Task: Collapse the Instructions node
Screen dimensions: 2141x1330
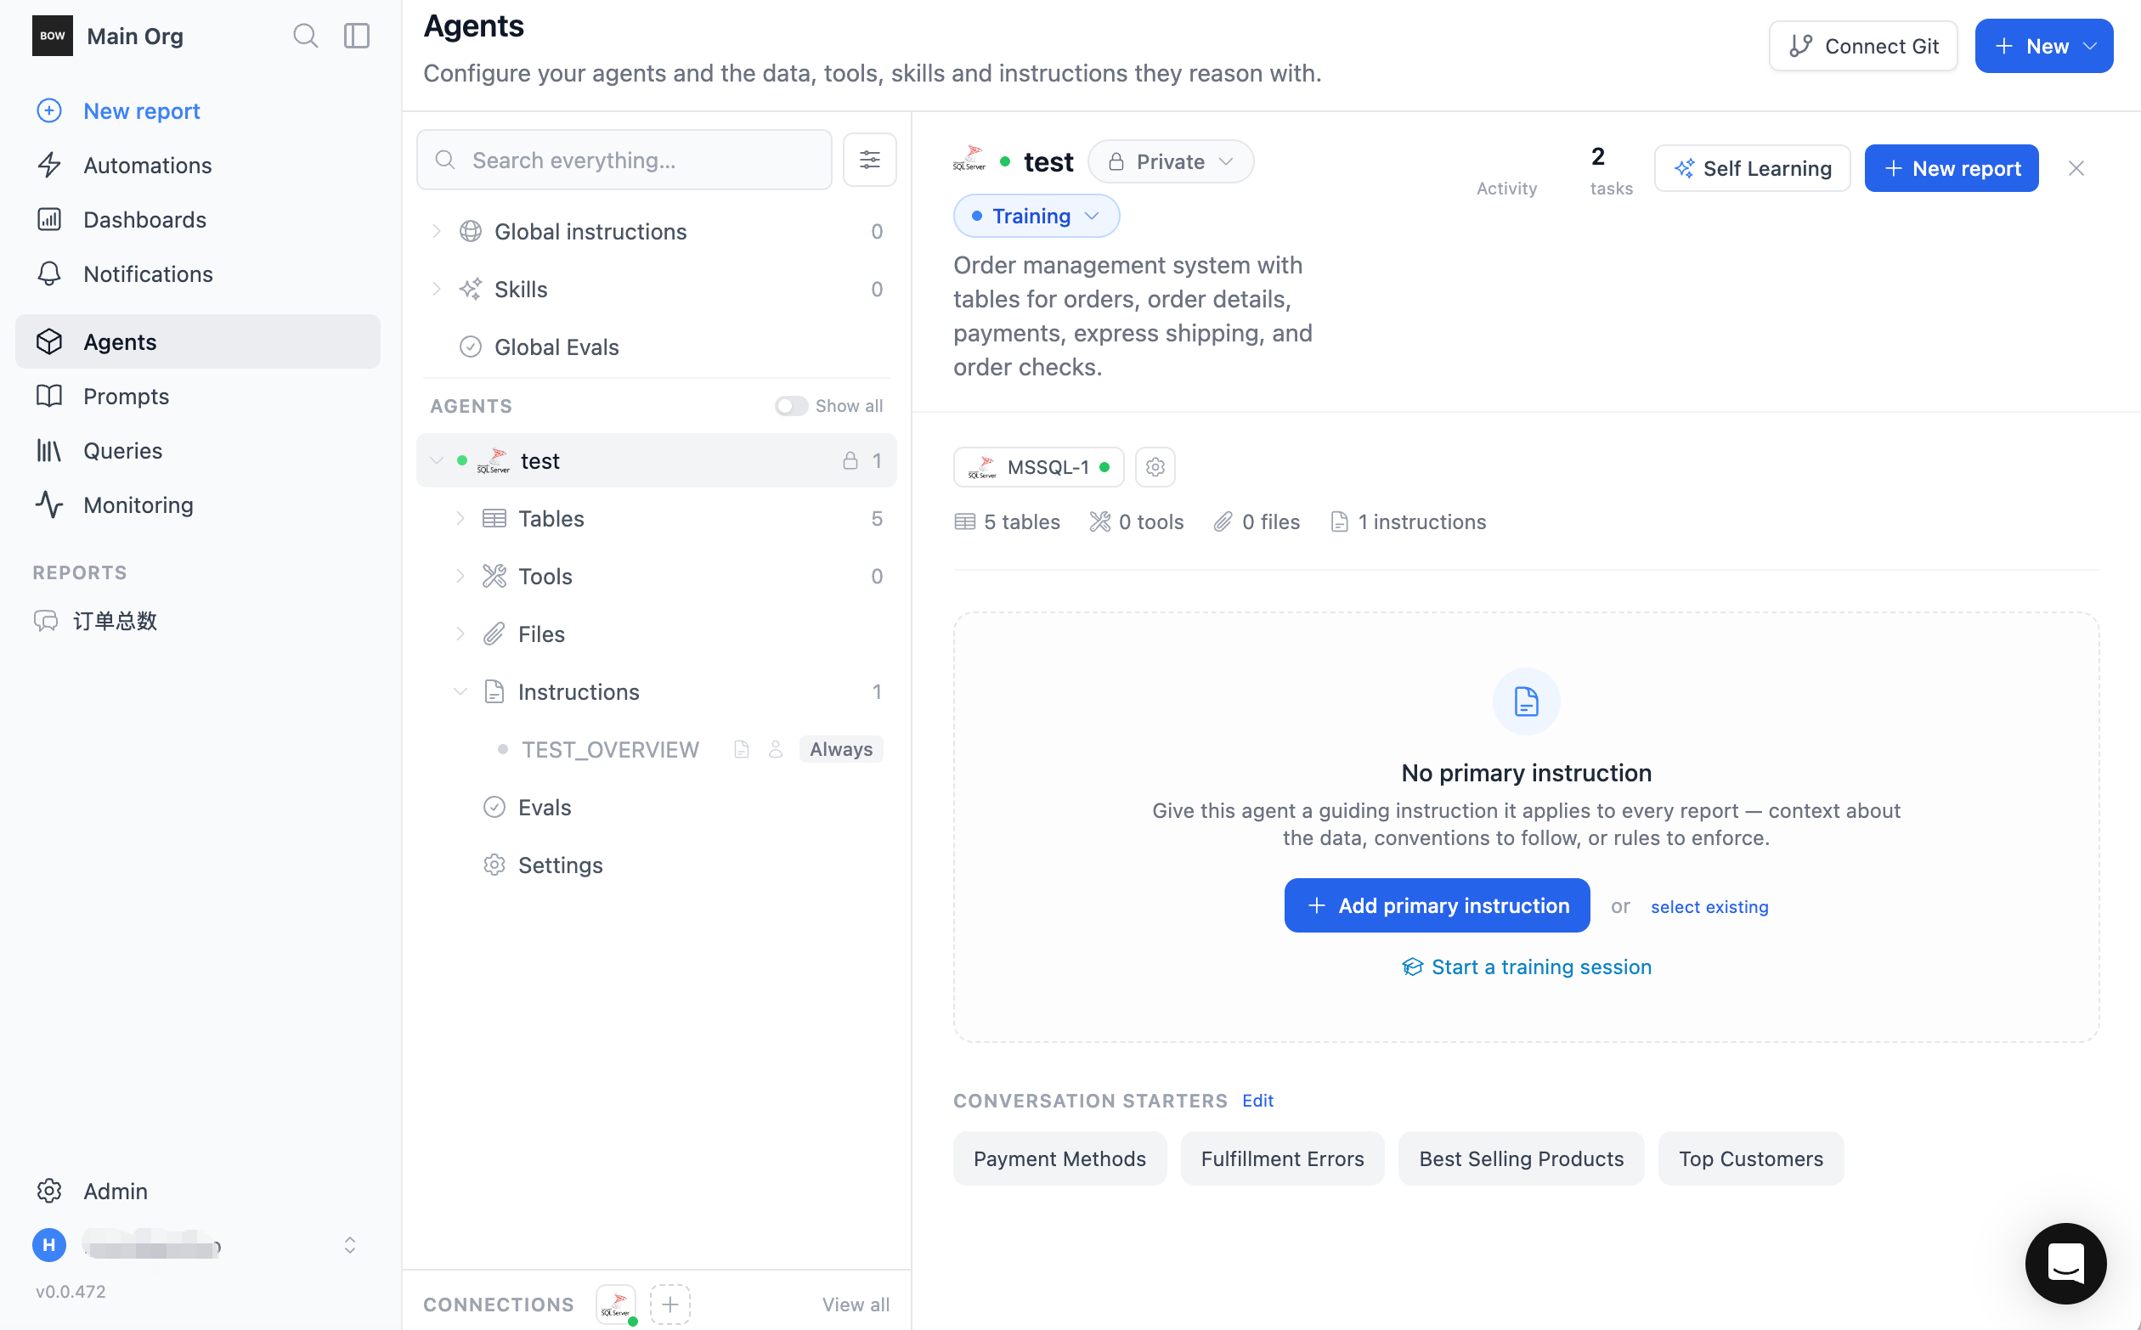Action: (x=460, y=692)
